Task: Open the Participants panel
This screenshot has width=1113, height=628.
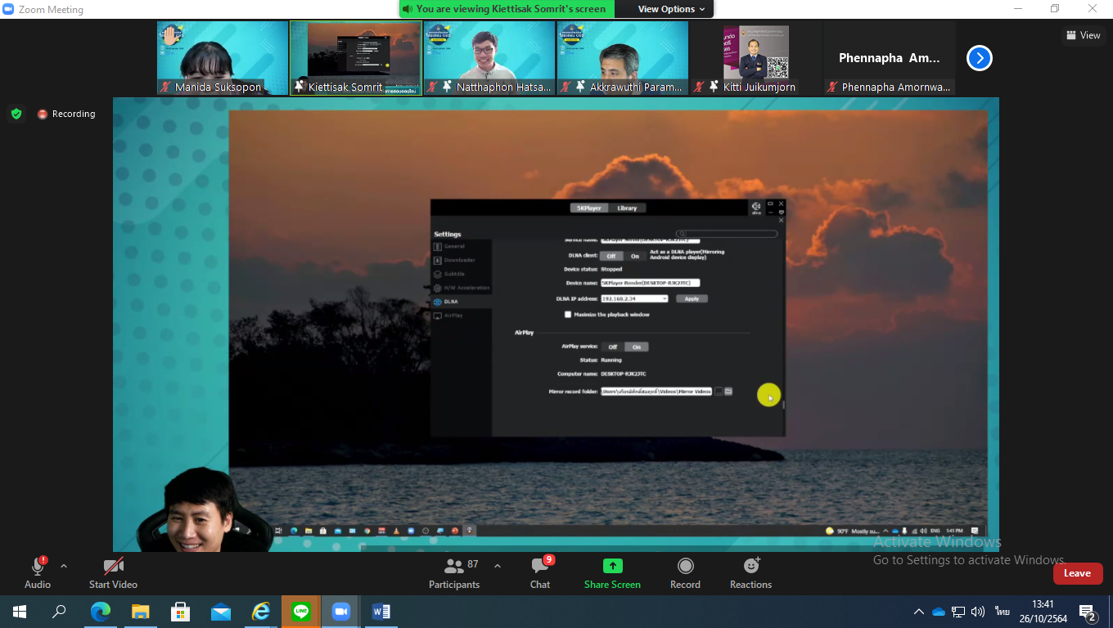Action: coord(454,572)
